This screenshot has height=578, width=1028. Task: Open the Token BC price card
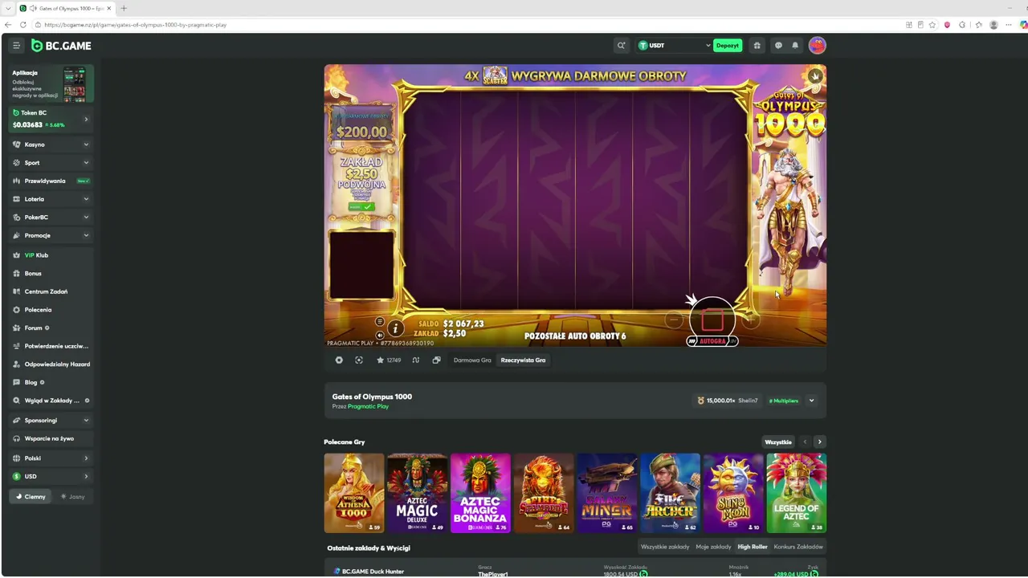coord(51,119)
